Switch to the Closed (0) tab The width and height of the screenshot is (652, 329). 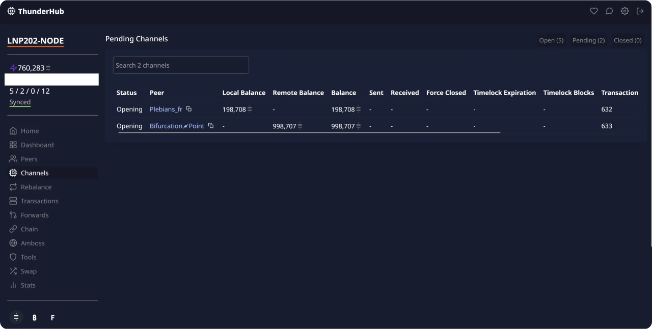[628, 40]
